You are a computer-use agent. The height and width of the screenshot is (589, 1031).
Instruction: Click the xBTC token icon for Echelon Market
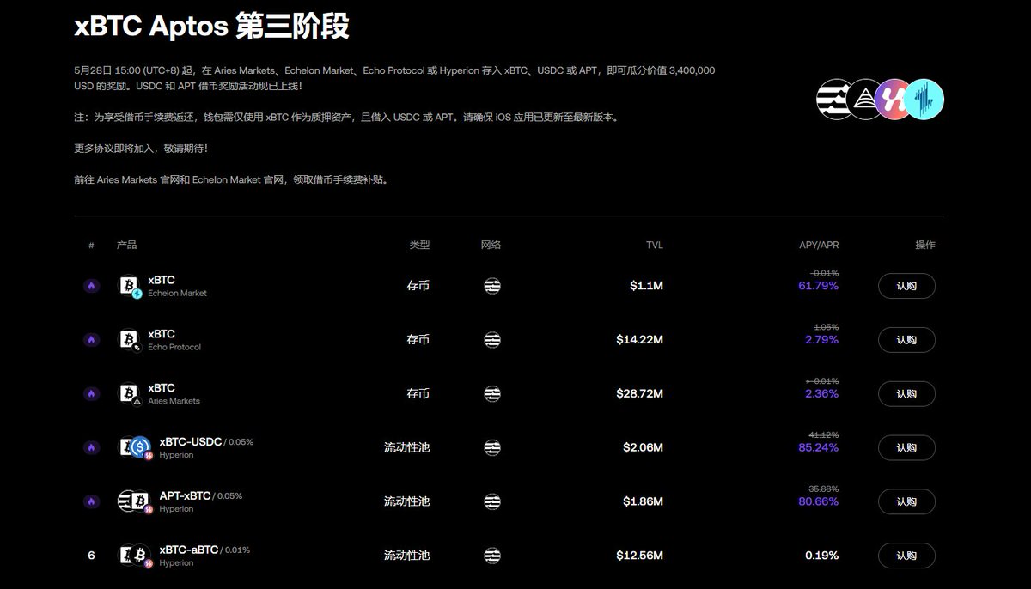(129, 286)
